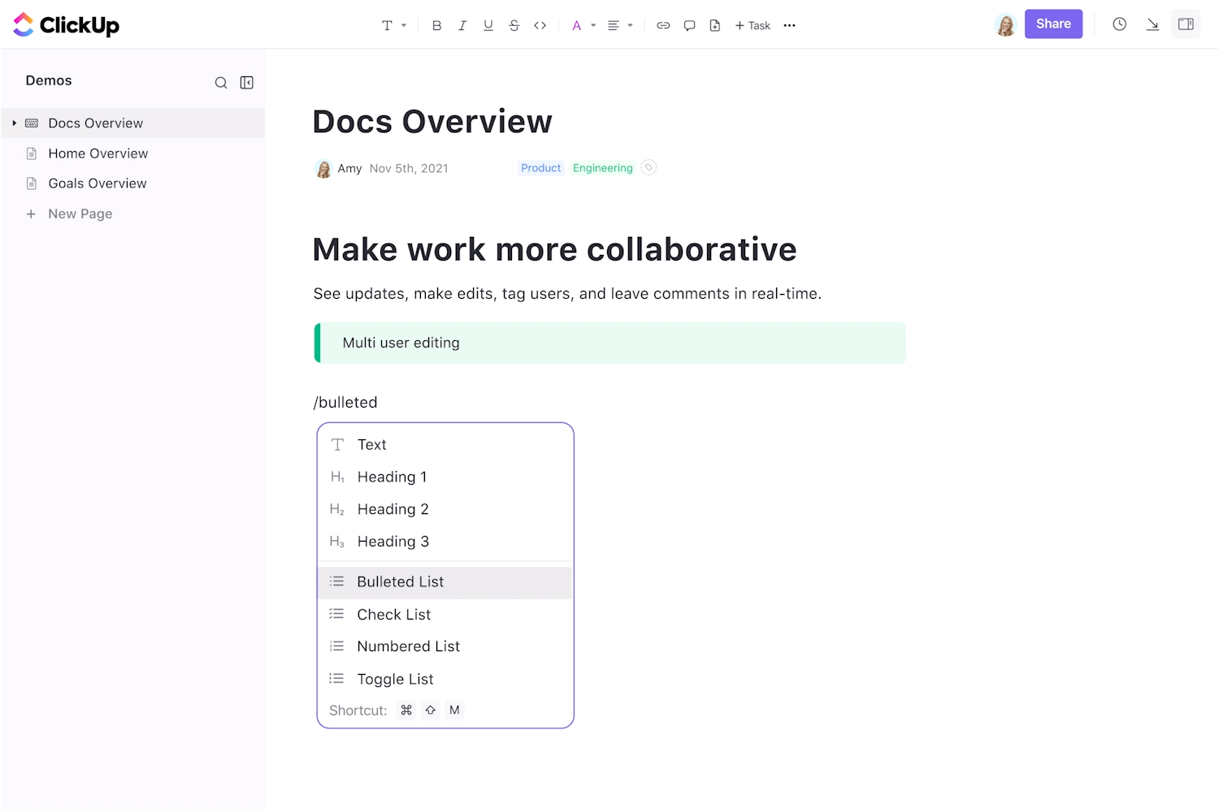Image resolution: width=1219 pixels, height=812 pixels.
Task: Apply underline formatting
Action: coord(488,25)
